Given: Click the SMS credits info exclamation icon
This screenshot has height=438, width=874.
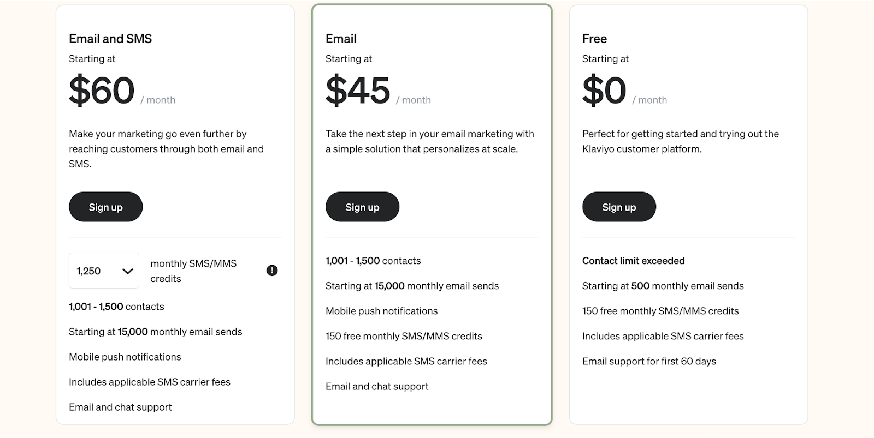Looking at the screenshot, I should 272,271.
